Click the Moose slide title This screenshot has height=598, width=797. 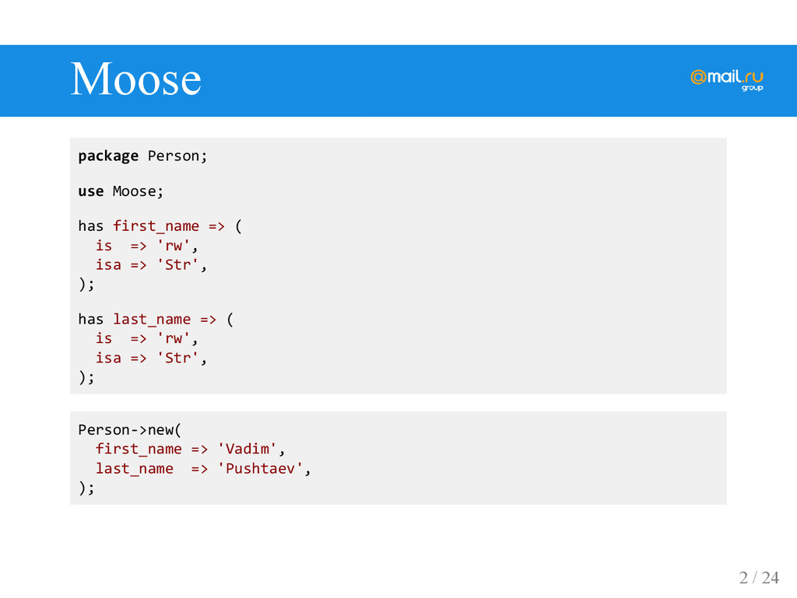[135, 79]
